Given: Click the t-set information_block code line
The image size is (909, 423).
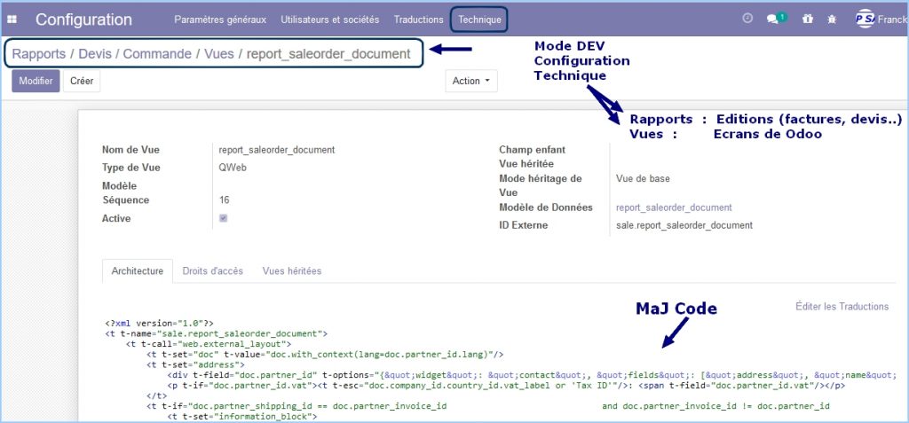Looking at the screenshot, I should pyautogui.click(x=241, y=416).
